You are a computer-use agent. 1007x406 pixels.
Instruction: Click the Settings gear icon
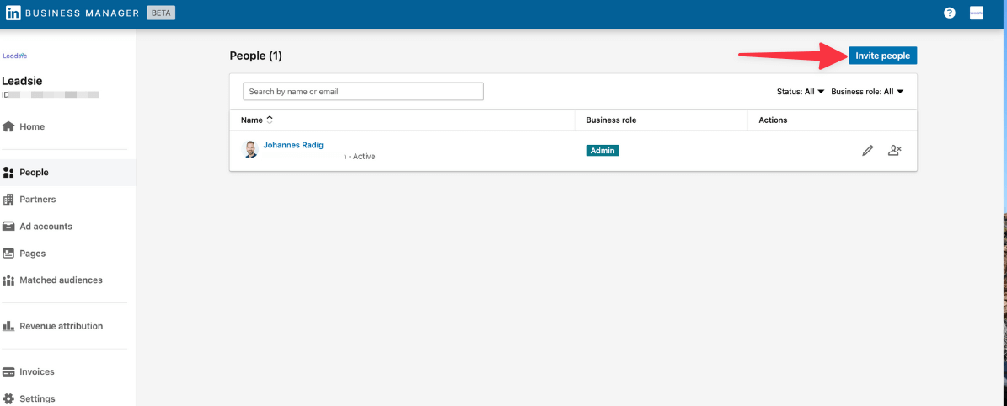tap(8, 398)
